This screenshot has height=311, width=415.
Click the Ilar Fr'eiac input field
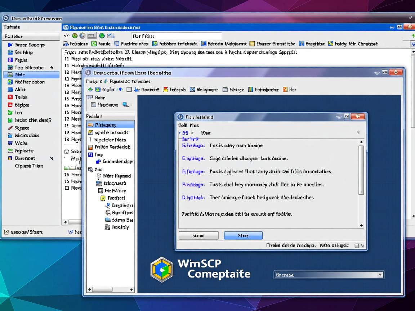click(x=176, y=36)
